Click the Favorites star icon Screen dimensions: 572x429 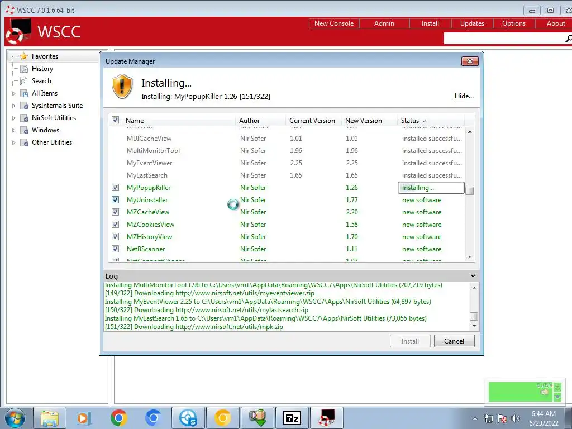[x=24, y=56]
